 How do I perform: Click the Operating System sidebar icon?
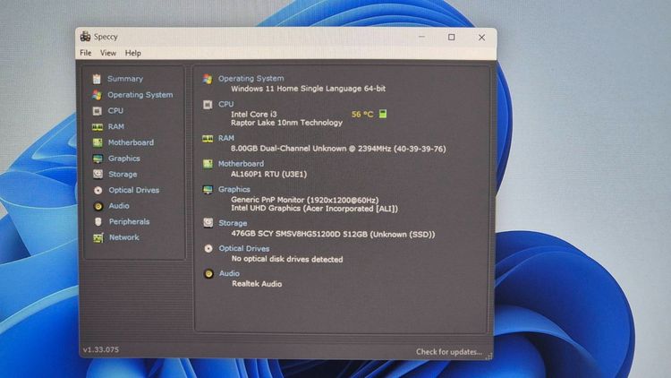(98, 95)
